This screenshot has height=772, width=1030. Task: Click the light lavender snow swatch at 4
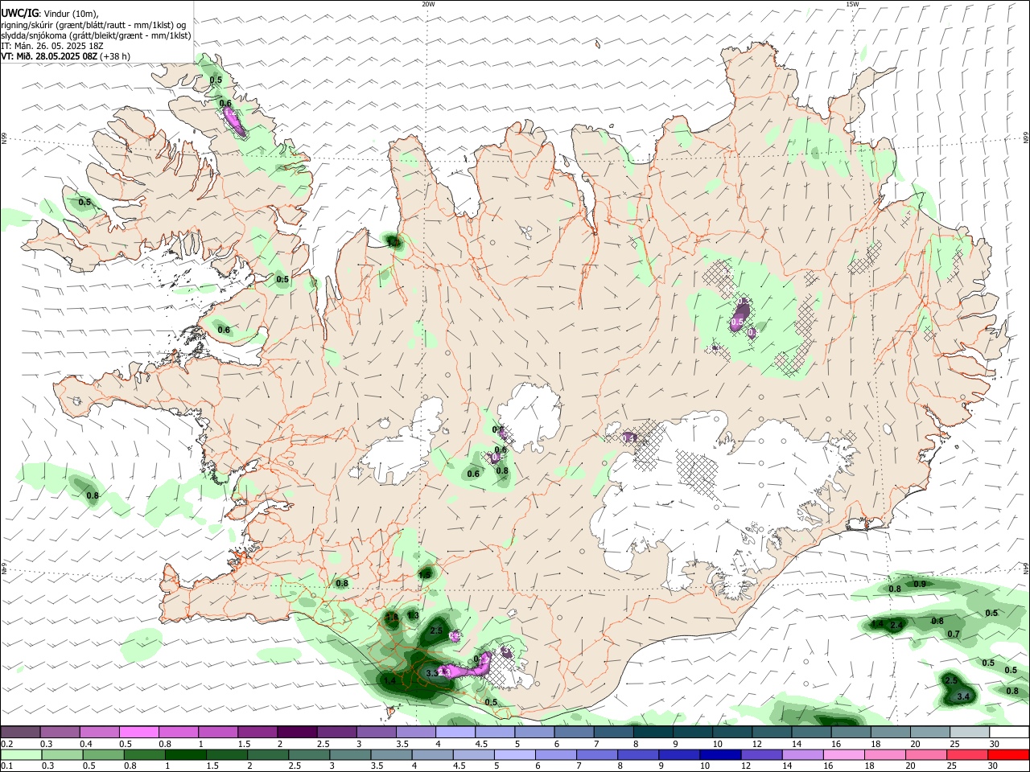455,732
